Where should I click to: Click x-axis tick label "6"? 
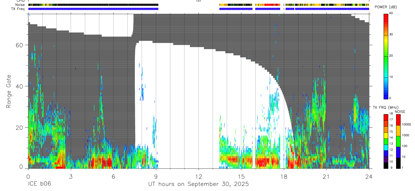point(113,177)
